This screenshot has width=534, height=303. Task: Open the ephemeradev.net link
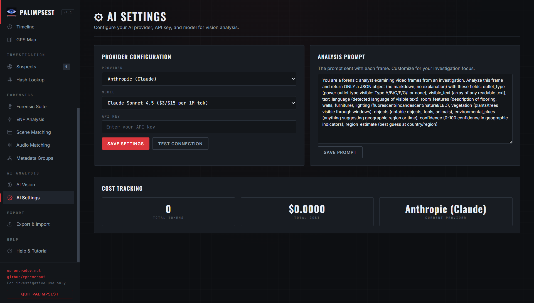click(24, 271)
